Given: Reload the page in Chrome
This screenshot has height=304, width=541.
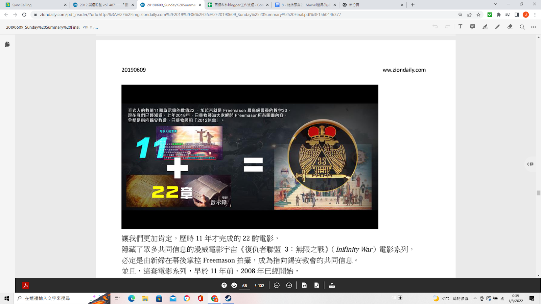Looking at the screenshot, I should (x=24, y=15).
